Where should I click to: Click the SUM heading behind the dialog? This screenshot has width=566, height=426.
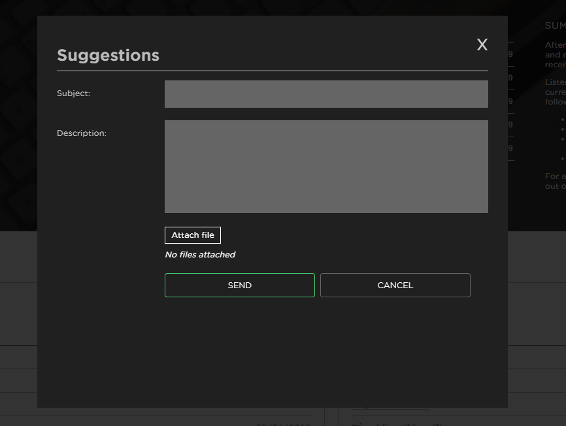tap(554, 26)
